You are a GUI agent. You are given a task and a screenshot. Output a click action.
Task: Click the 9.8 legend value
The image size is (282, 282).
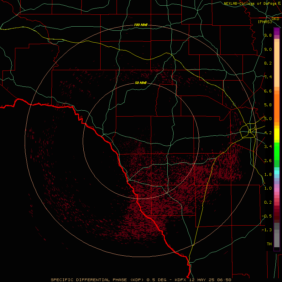268,35
